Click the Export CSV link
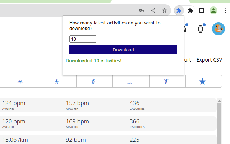This screenshot has height=144, width=230. pos(209,60)
